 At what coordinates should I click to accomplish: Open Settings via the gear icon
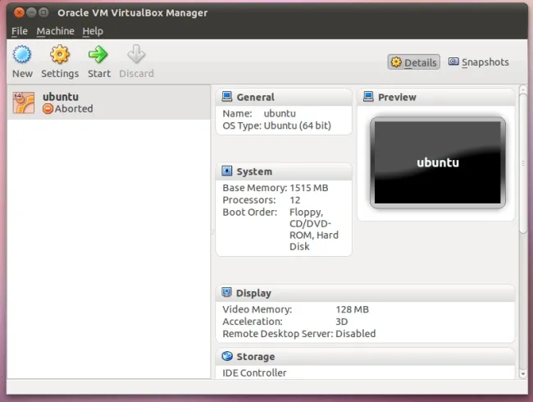coord(60,55)
